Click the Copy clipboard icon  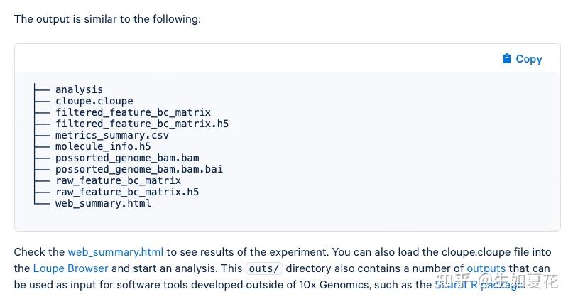(507, 59)
